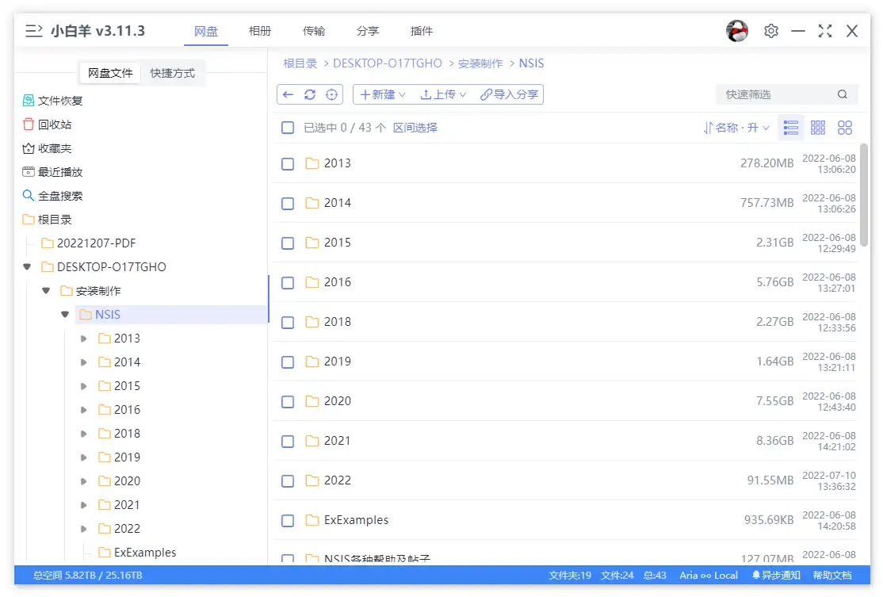Open the 帮助文档 link
The height and width of the screenshot is (597, 883).
tap(833, 575)
